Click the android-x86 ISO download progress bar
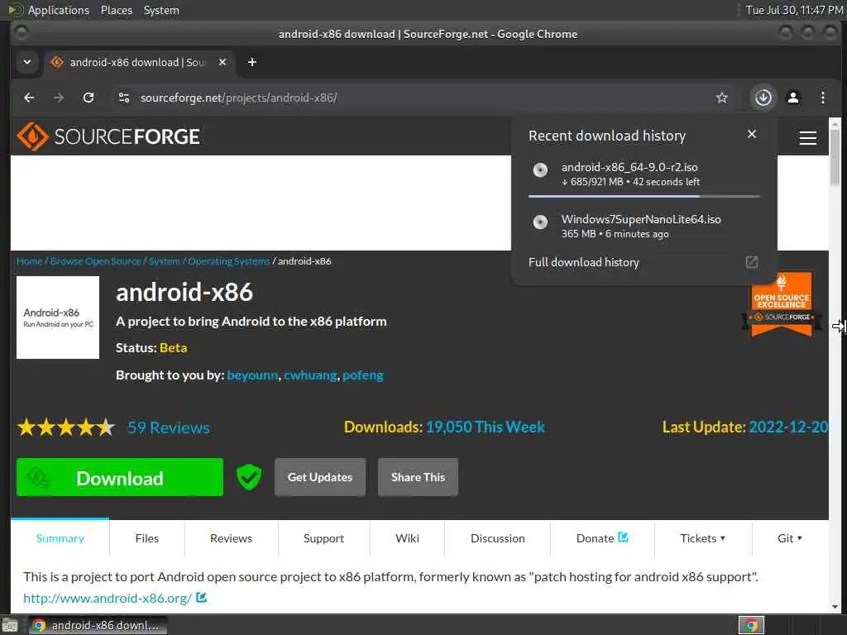The image size is (847, 635). coord(644,196)
